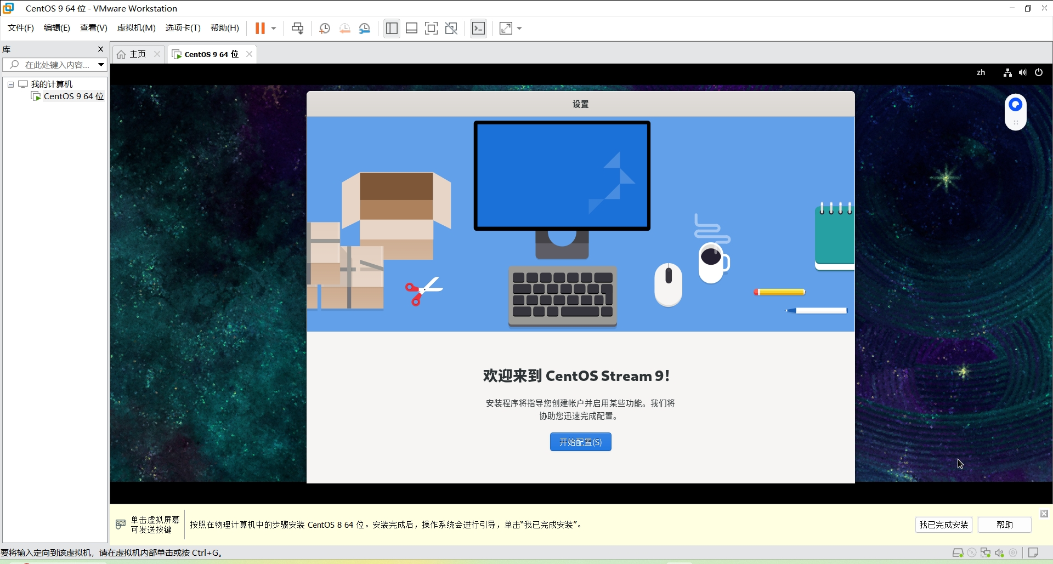Screen dimensions: 1053x564
Task: Switch to Unity mode
Action: 451,29
